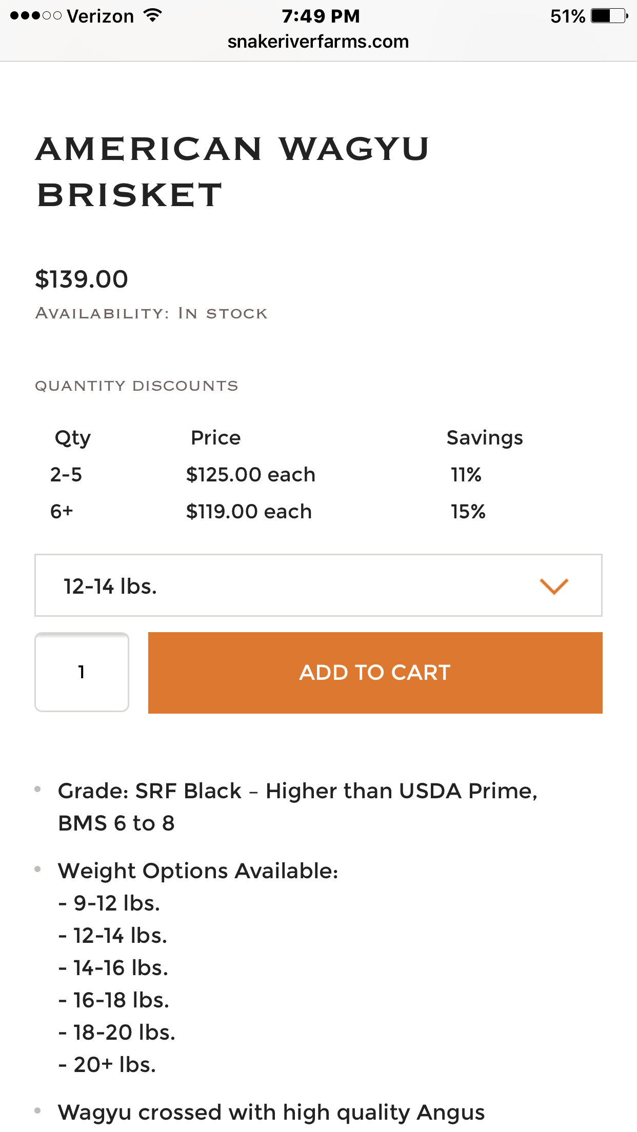Tap the 20+ lbs. weight option text
The image size is (637, 1132).
(x=114, y=1065)
